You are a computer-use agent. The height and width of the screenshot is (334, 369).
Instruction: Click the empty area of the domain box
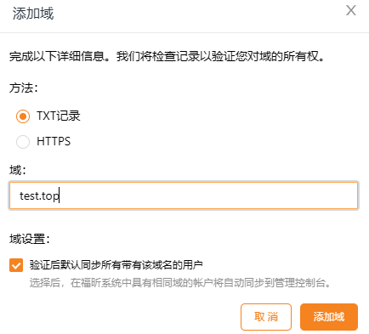click(208, 195)
